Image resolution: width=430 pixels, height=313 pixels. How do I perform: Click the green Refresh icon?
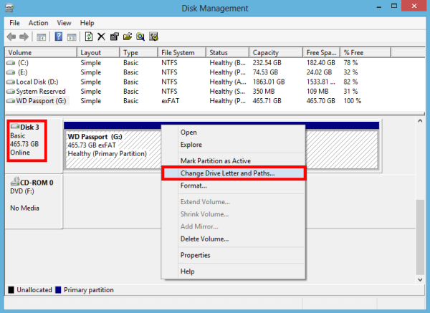[89, 37]
